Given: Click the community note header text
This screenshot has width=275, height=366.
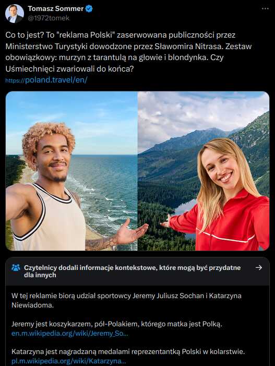Looking at the screenshot, I should (132, 271).
